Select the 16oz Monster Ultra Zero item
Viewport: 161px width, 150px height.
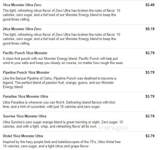(22, 5)
